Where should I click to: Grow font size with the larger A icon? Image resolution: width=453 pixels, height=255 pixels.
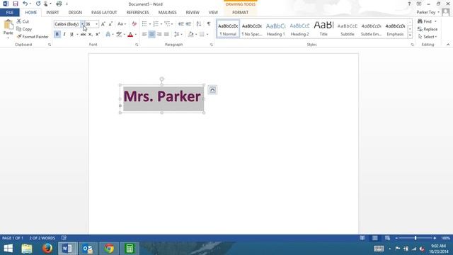click(103, 24)
